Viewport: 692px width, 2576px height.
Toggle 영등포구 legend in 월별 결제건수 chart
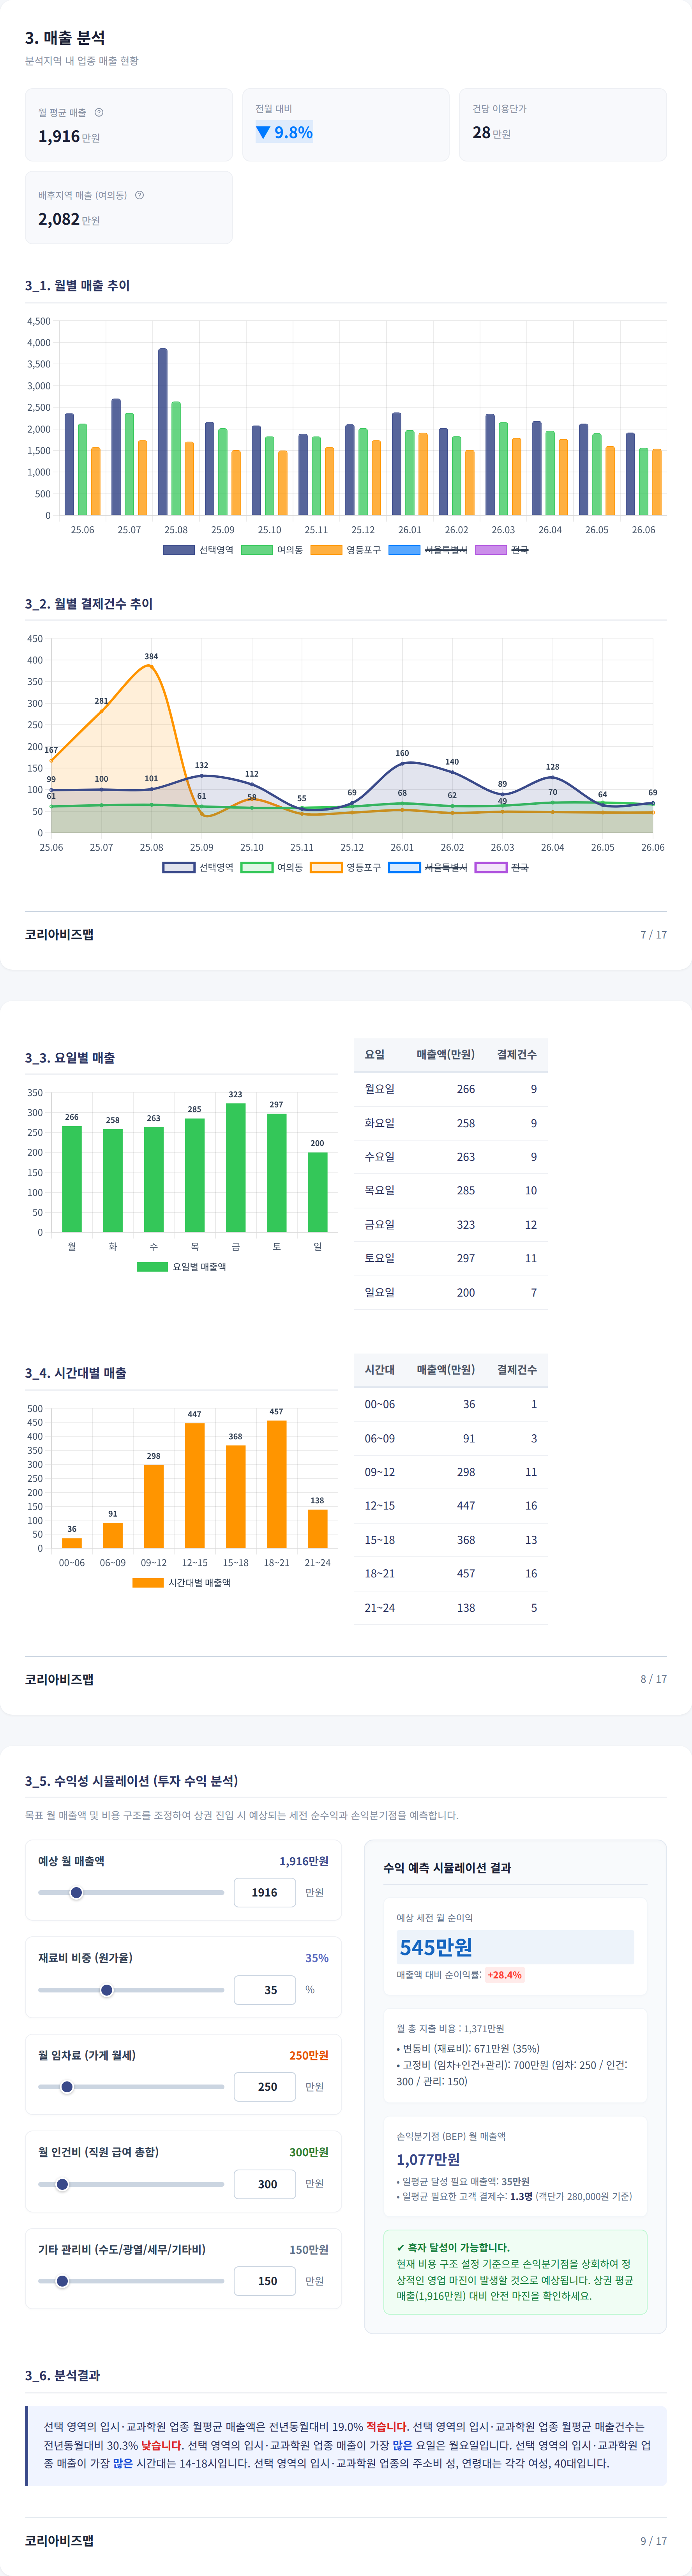[x=346, y=867]
